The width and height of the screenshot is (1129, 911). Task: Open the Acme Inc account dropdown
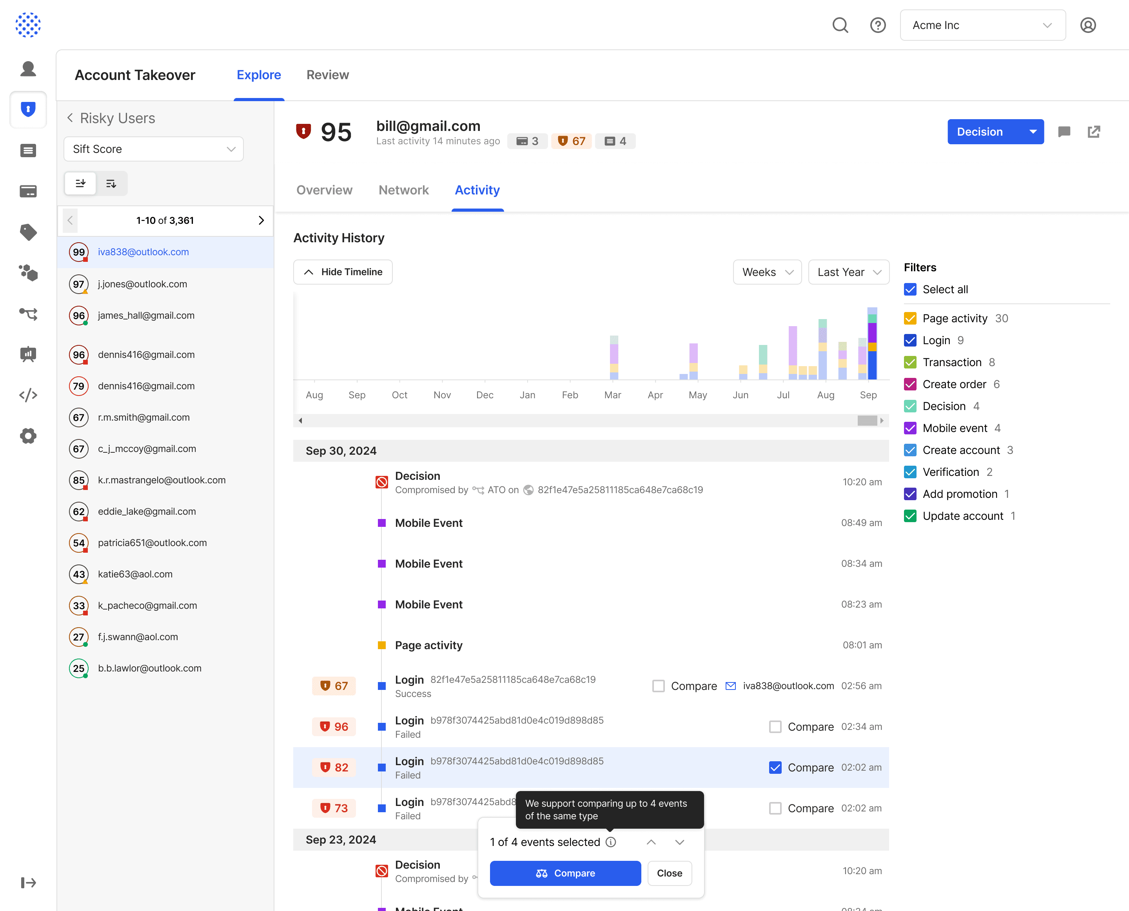click(982, 25)
